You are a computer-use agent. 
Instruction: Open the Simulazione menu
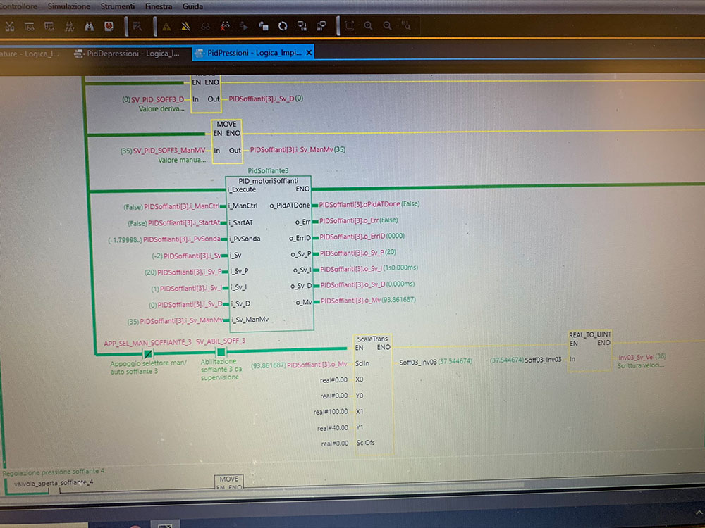tap(69, 6)
